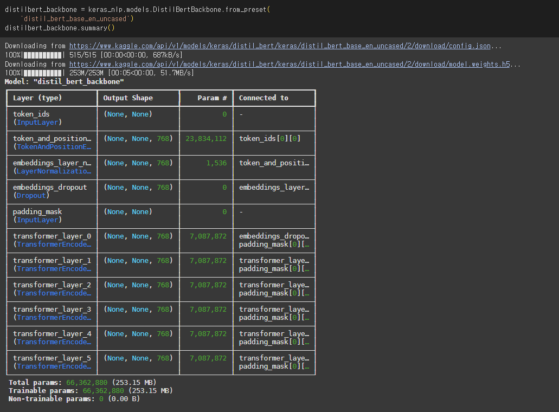559x412 pixels.
Task: Click the 7,087,872 value for transformer_layer_0
Action: (208, 236)
